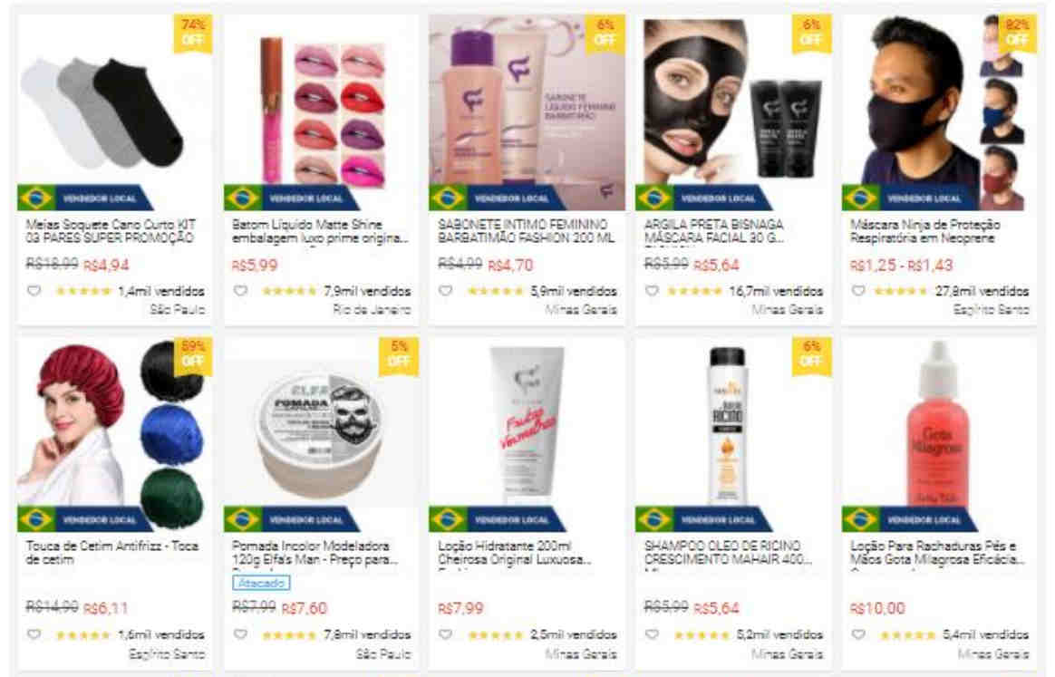Open the Meias Soquete Cano Curto title link
This screenshot has width=1055, height=677.
tap(111, 231)
